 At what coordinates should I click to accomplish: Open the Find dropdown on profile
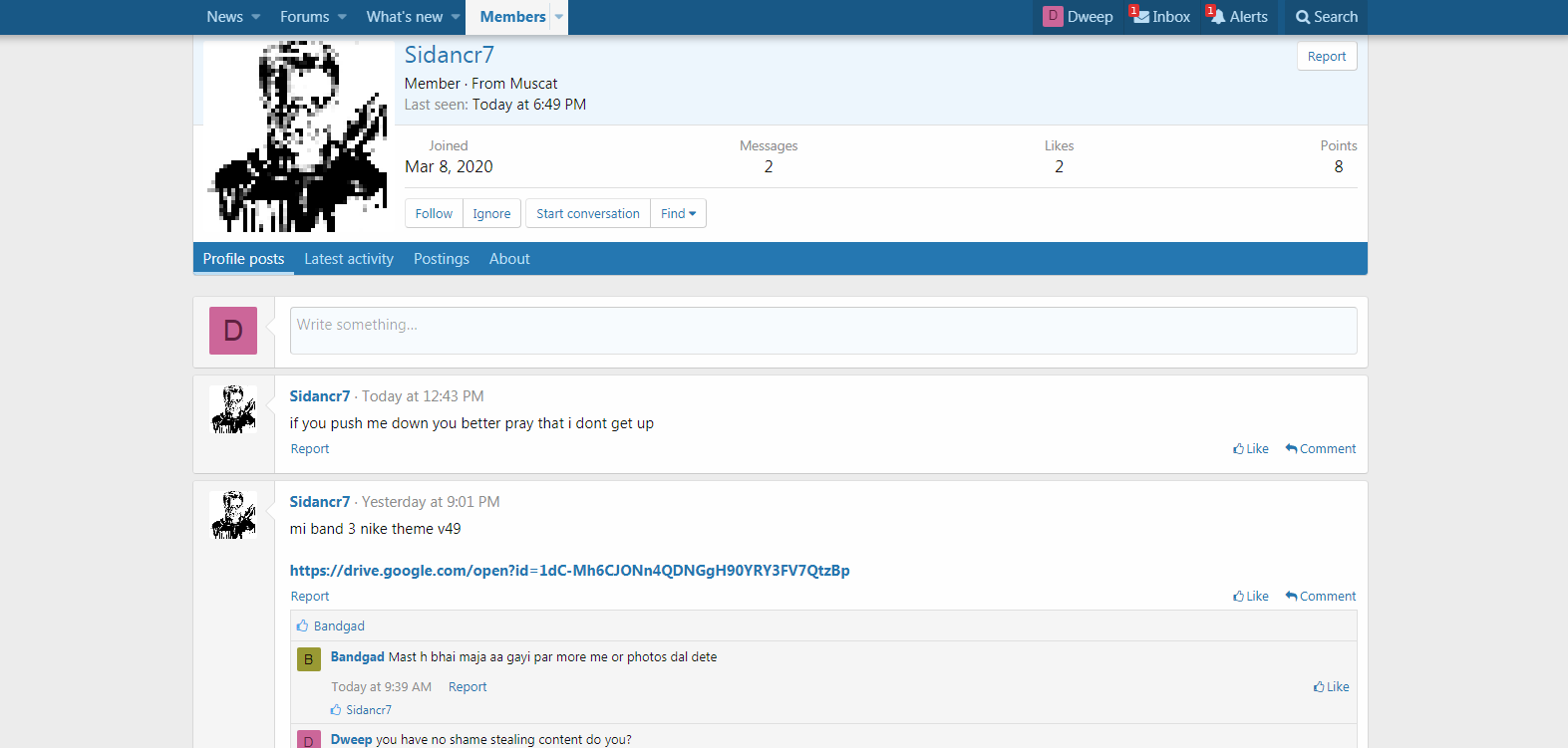click(678, 214)
